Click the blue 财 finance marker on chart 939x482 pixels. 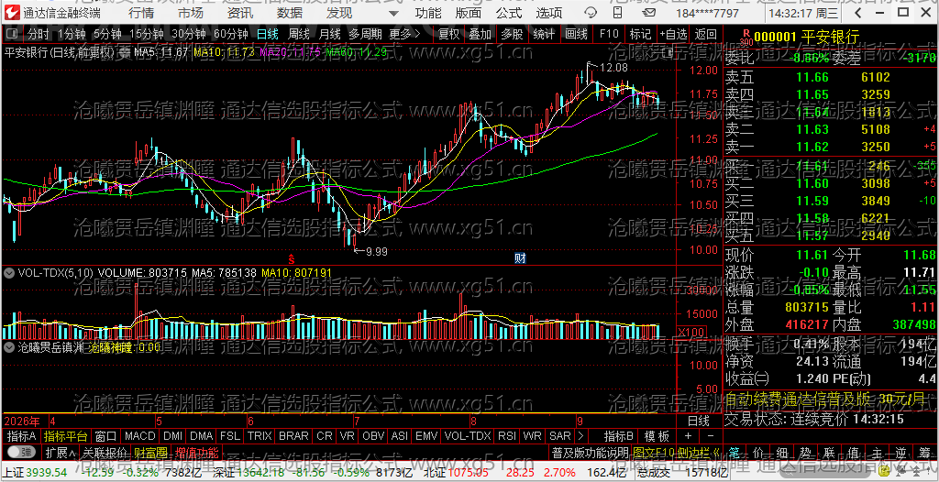click(520, 258)
